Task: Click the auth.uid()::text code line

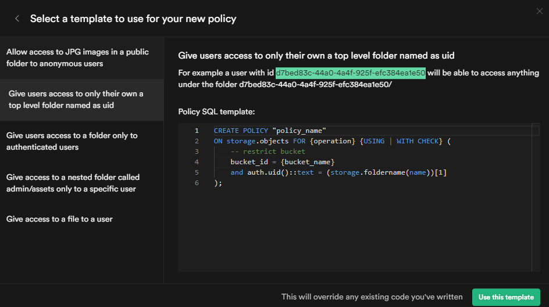Action: pos(338,172)
